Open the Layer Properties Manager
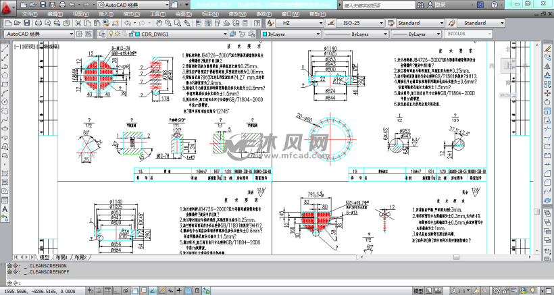This screenshot has width=554, height=295. (x=102, y=34)
